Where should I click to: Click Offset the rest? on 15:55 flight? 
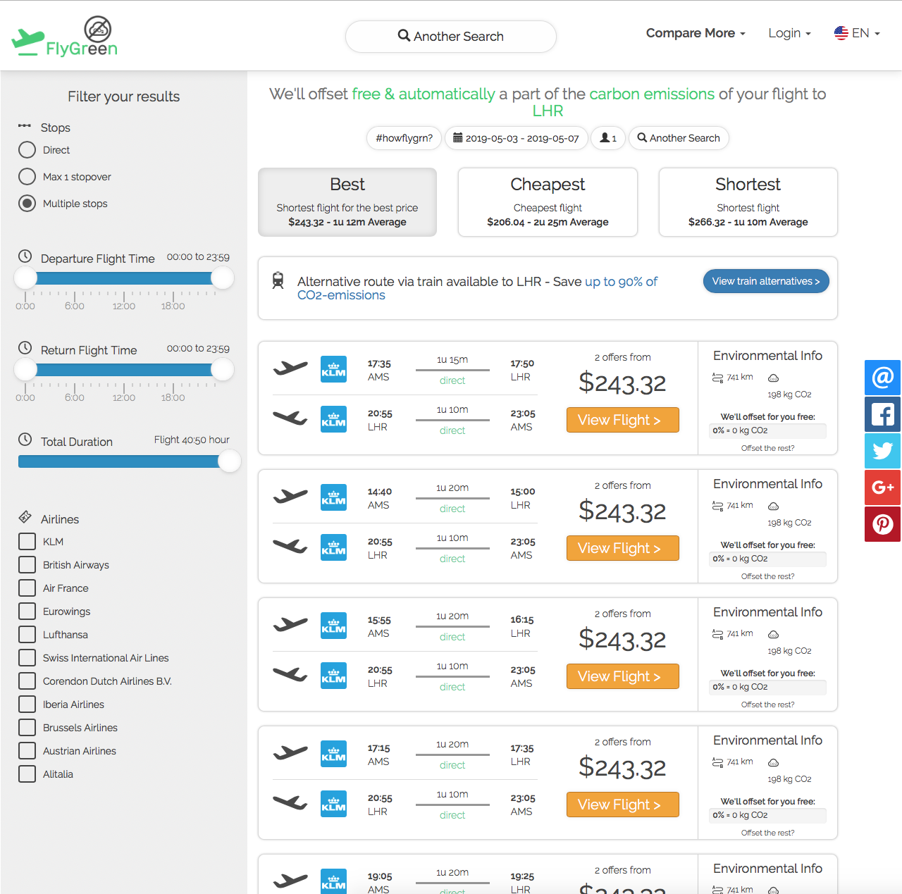coord(767,704)
